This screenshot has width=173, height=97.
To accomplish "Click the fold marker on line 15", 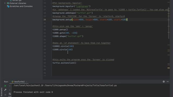I will [51, 3].
